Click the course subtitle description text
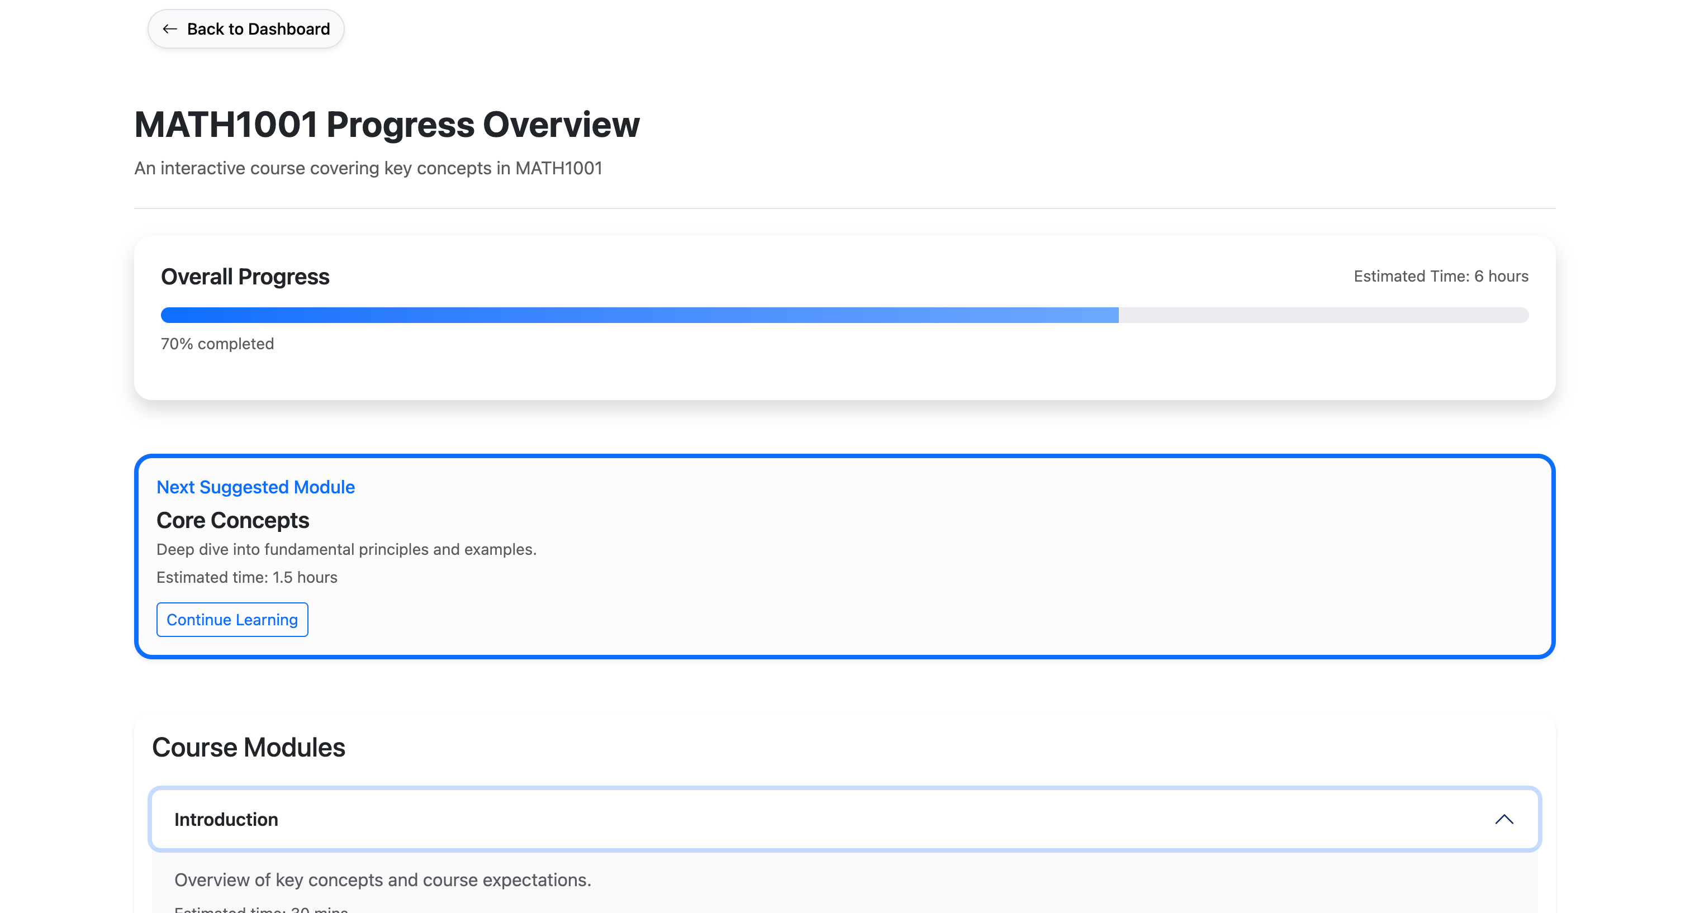The image size is (1690, 913). 368,169
